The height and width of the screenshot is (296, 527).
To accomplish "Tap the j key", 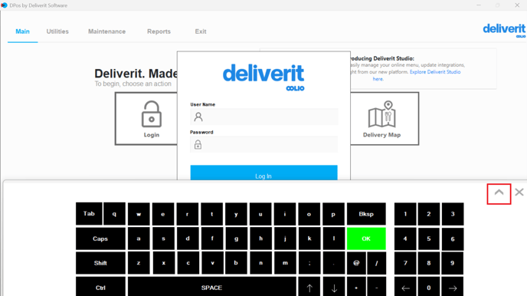I will pos(285,238).
